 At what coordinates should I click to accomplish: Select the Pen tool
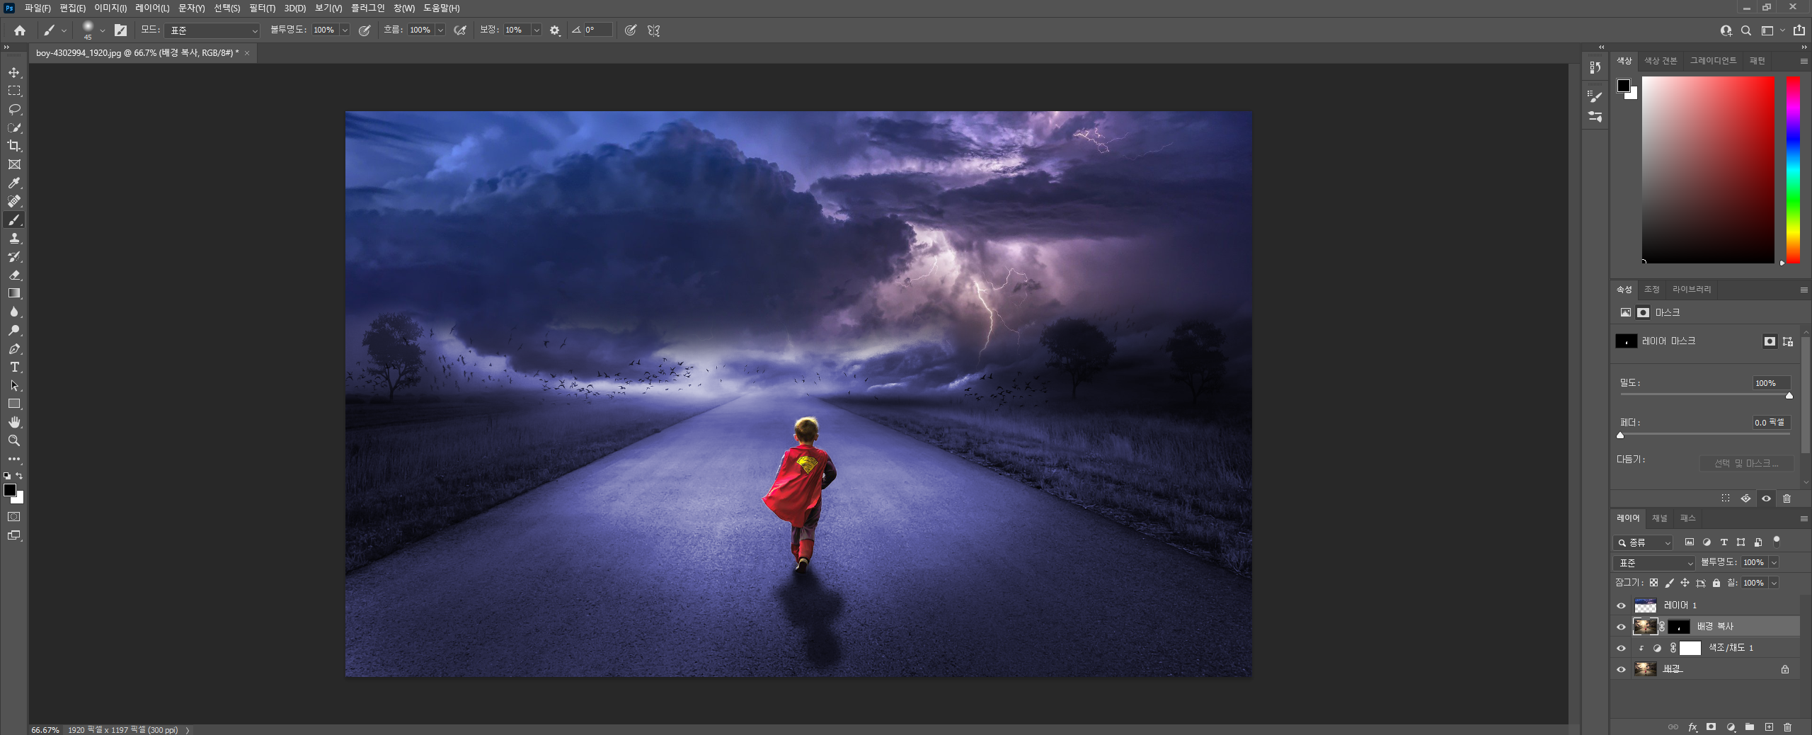click(14, 348)
